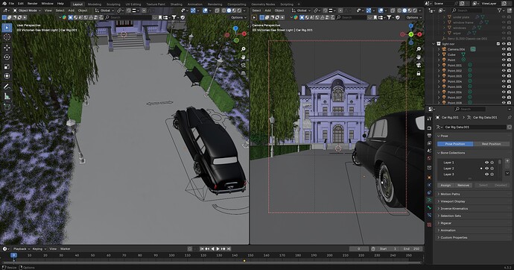514x270 pixels.
Task: Click the Pose Position button
Action: point(455,144)
